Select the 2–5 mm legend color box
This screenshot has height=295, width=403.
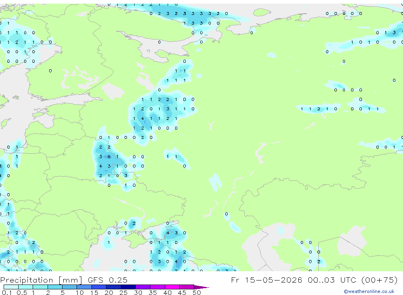(55, 287)
